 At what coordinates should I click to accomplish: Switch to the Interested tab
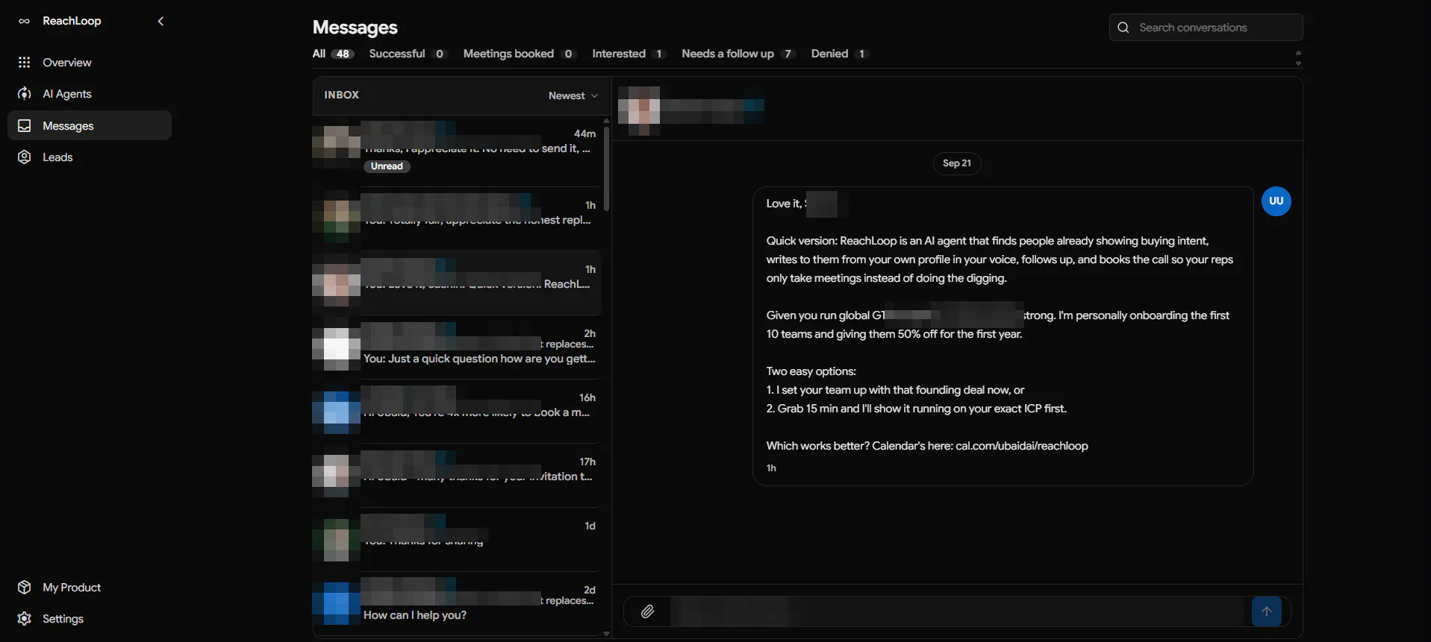coord(629,54)
